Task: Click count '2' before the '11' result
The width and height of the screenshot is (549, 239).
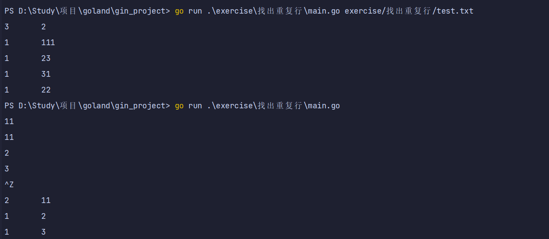Action: pos(7,200)
